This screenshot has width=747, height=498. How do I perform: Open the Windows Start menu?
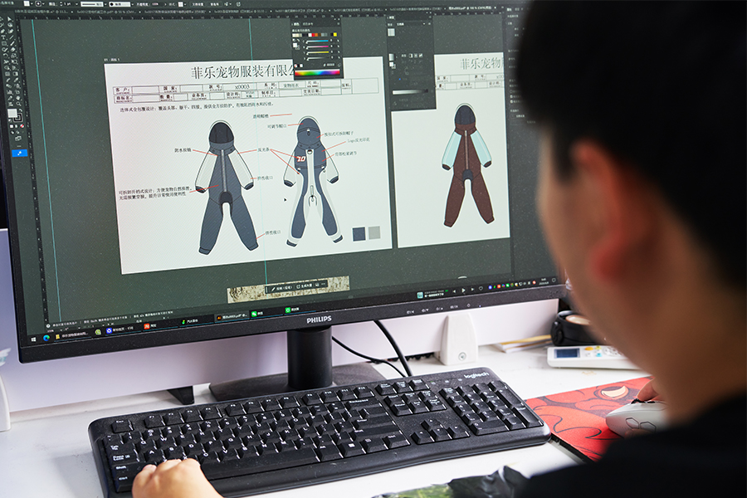(x=33, y=339)
